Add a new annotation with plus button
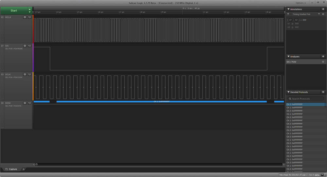Image resolution: width=327 pixels, height=177 pixels. (323, 9)
